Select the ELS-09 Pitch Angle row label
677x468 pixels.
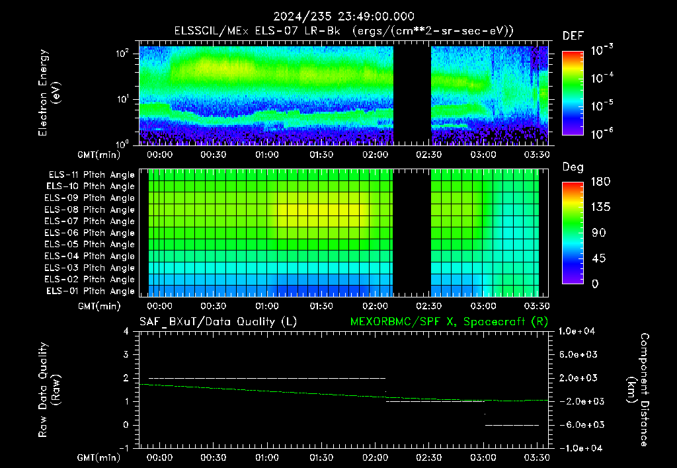click(90, 198)
